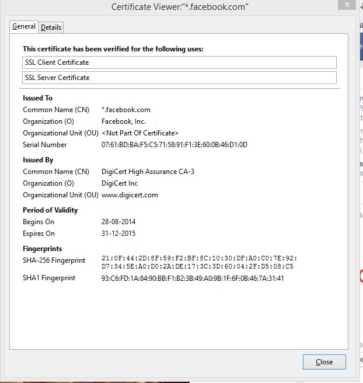Screen dimensions: 363x383
Task: Select the SSL Server Certificate entry
Action: click(x=179, y=78)
